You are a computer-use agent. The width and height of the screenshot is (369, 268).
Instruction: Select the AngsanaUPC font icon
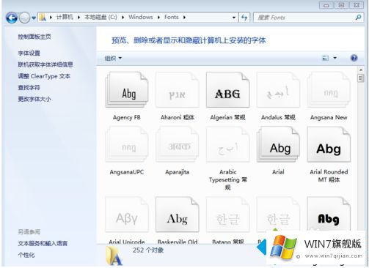(x=127, y=144)
